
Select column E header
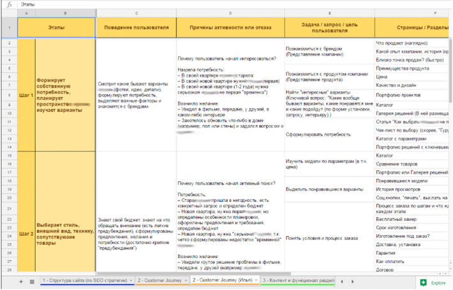coord(330,13)
